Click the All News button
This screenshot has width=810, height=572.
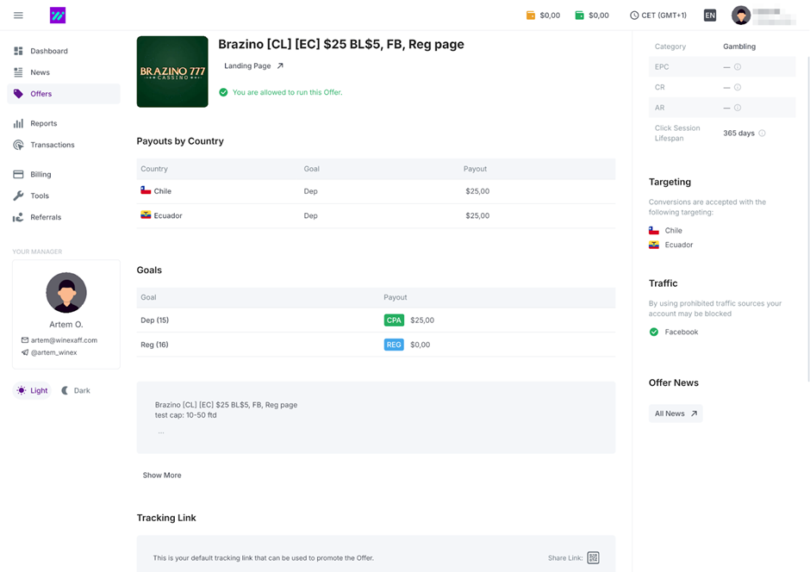coord(676,413)
